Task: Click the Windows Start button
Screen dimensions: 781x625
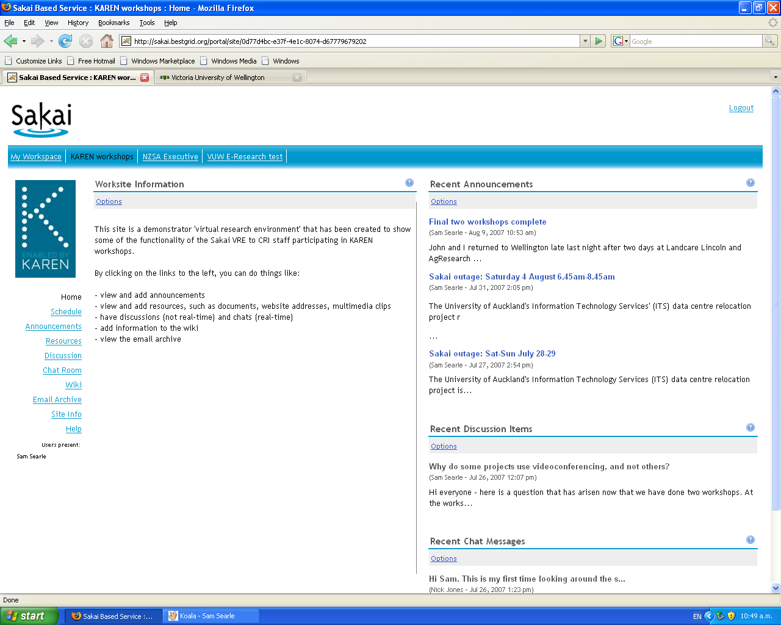Action: coord(29,616)
